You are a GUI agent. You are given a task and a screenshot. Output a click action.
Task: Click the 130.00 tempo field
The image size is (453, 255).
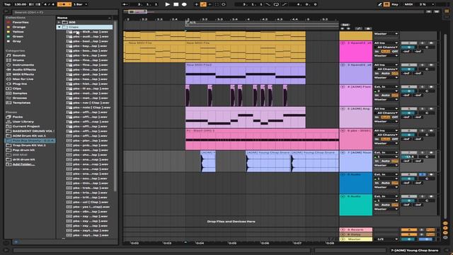(x=20, y=4)
